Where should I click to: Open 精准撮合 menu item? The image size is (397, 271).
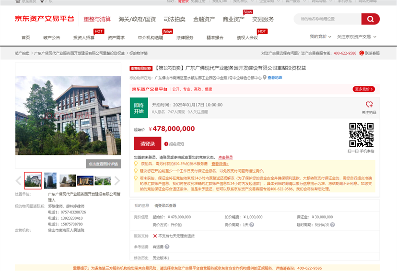click(x=215, y=37)
